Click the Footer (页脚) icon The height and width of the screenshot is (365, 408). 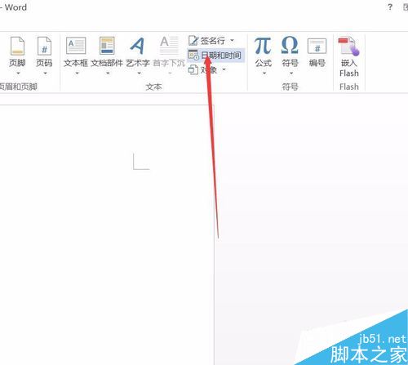point(17,47)
